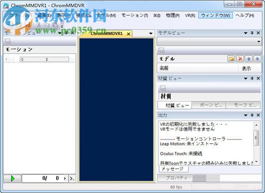Move model up with blue up arrow
The width and height of the screenshot is (265, 193).
click(x=249, y=59)
